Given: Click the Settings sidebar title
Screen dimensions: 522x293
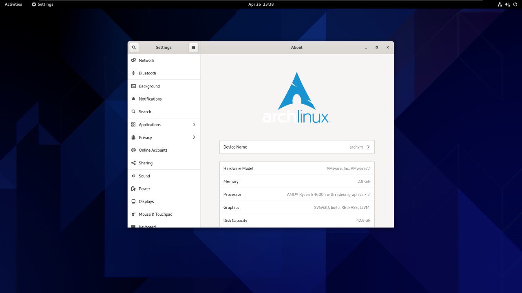Looking at the screenshot, I should tap(164, 47).
